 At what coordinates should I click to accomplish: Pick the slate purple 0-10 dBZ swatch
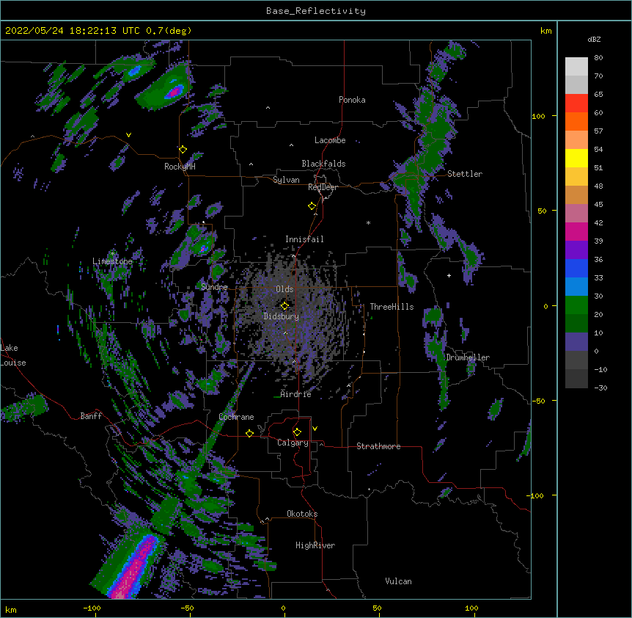pos(576,342)
